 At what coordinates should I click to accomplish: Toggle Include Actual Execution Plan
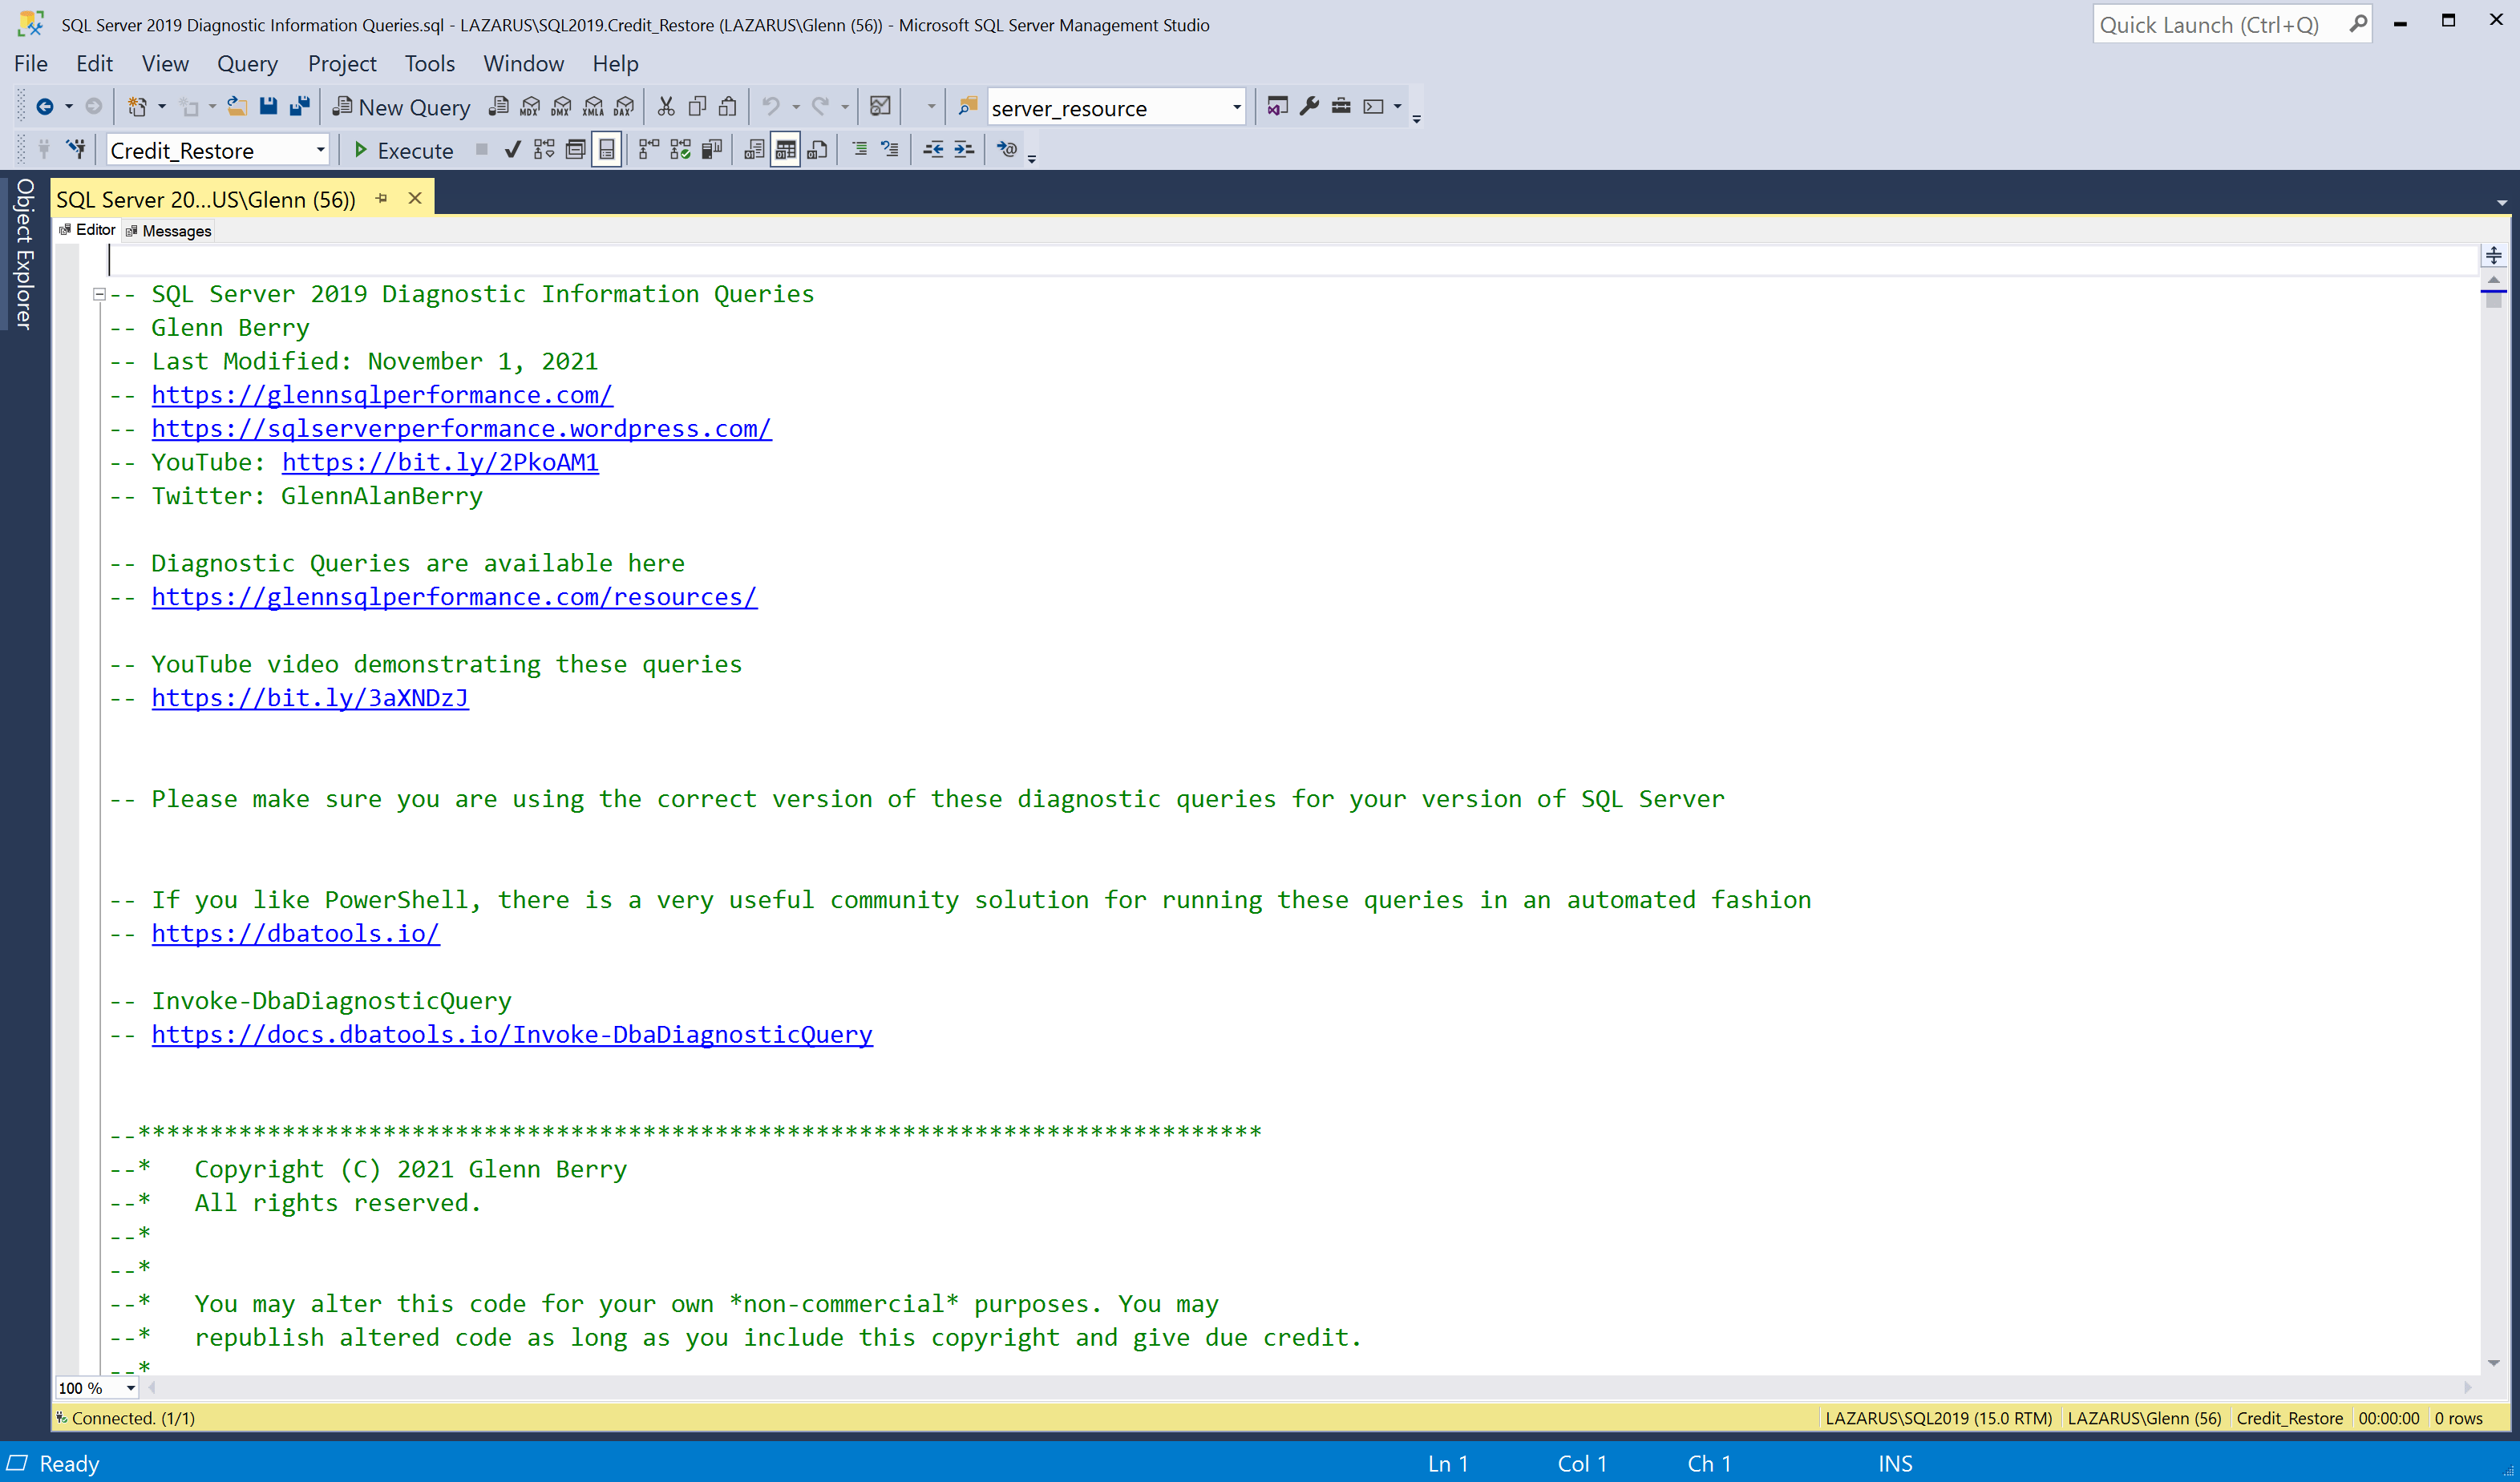[649, 150]
